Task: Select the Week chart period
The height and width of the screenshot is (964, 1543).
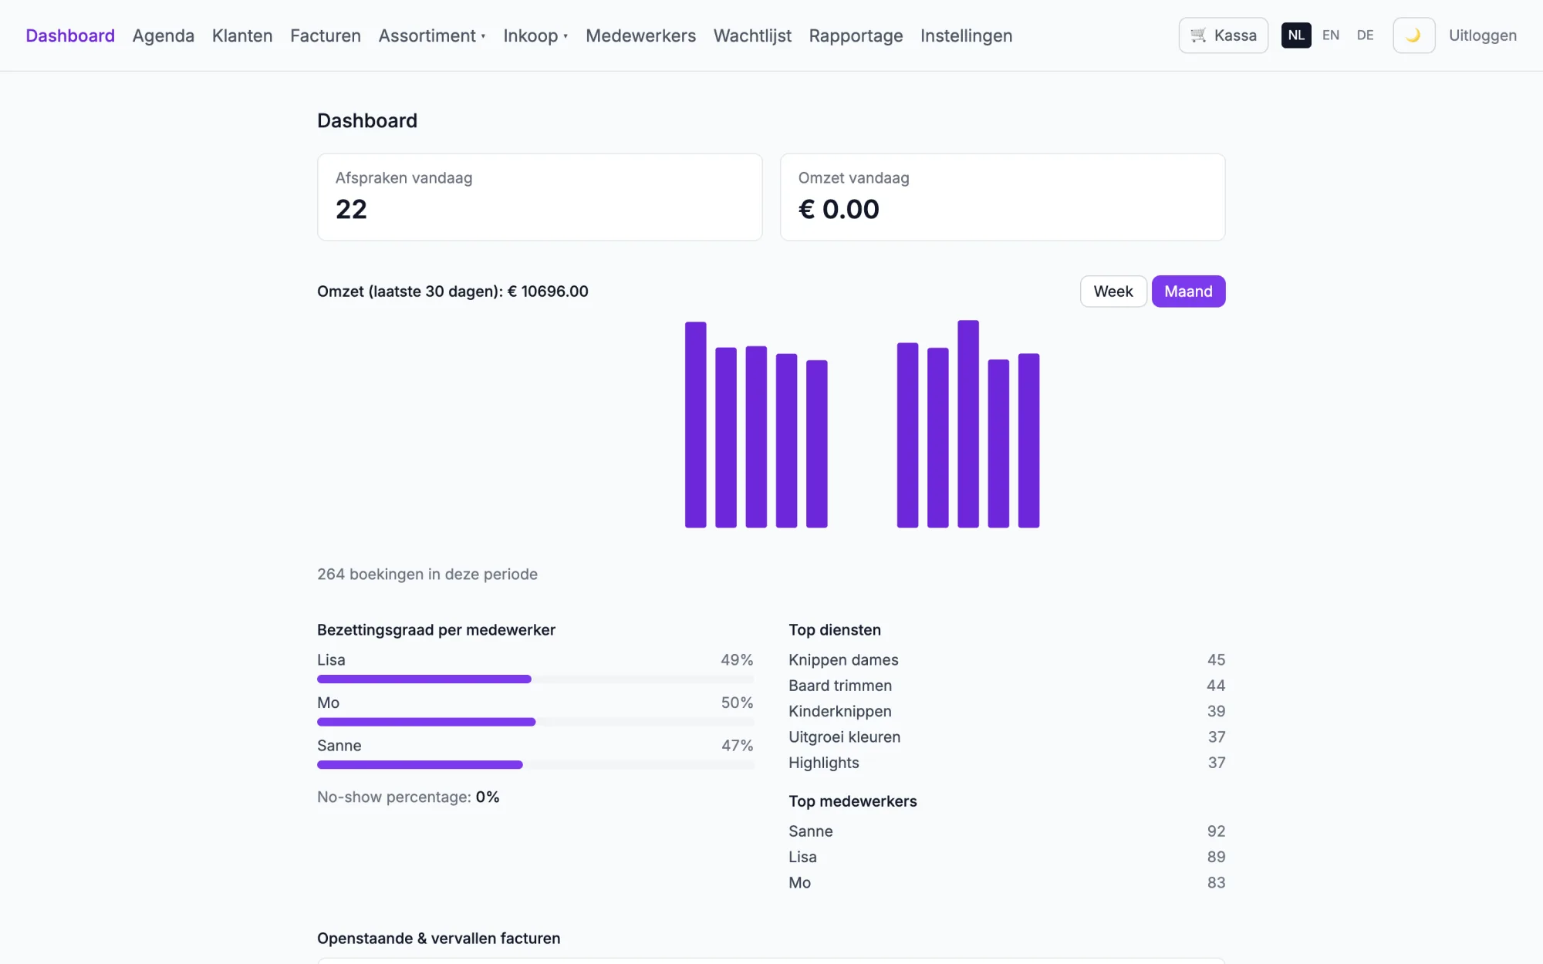Action: tap(1113, 292)
